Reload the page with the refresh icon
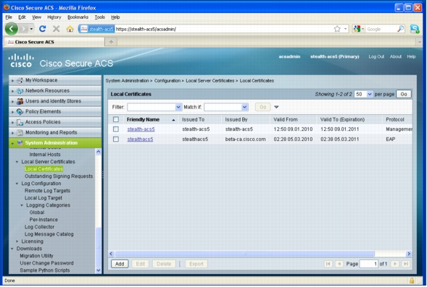 [x=43, y=28]
